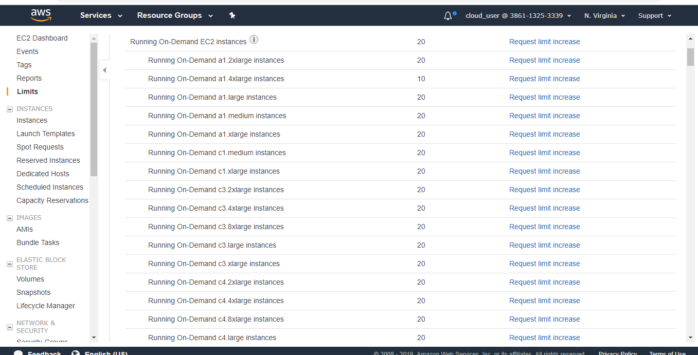
Task: Open the Resource Groups dropdown
Action: (175, 15)
